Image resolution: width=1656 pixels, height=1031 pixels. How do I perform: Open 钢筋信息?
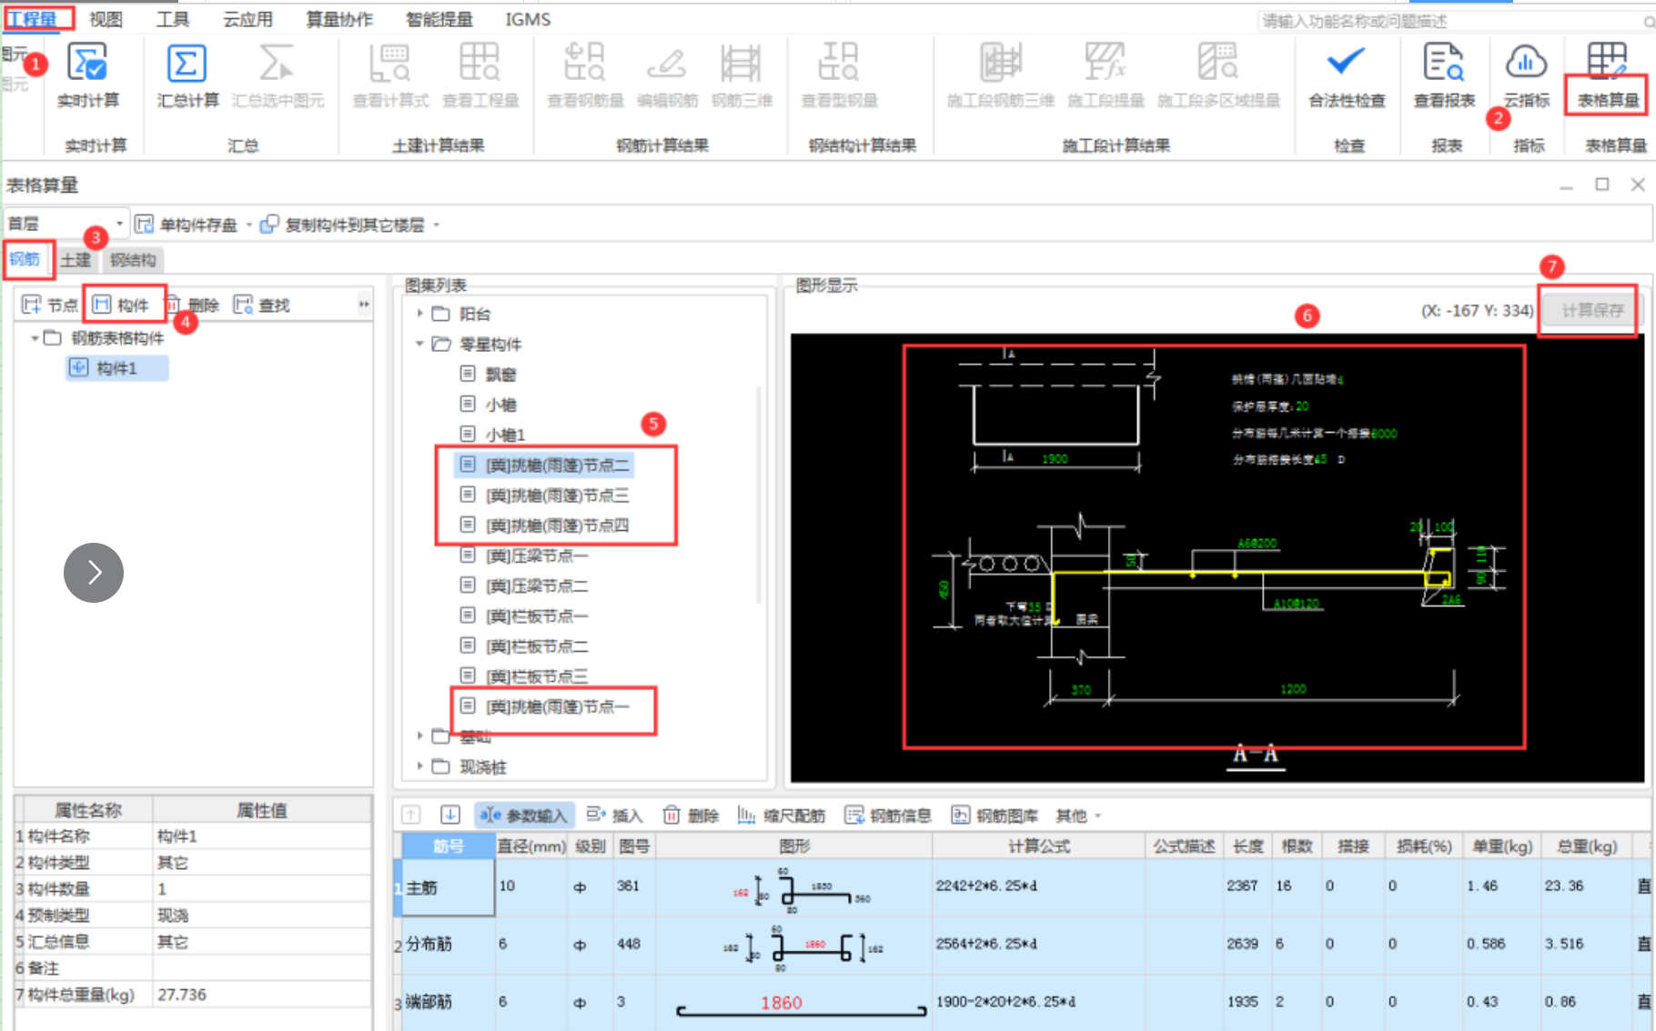(x=888, y=815)
